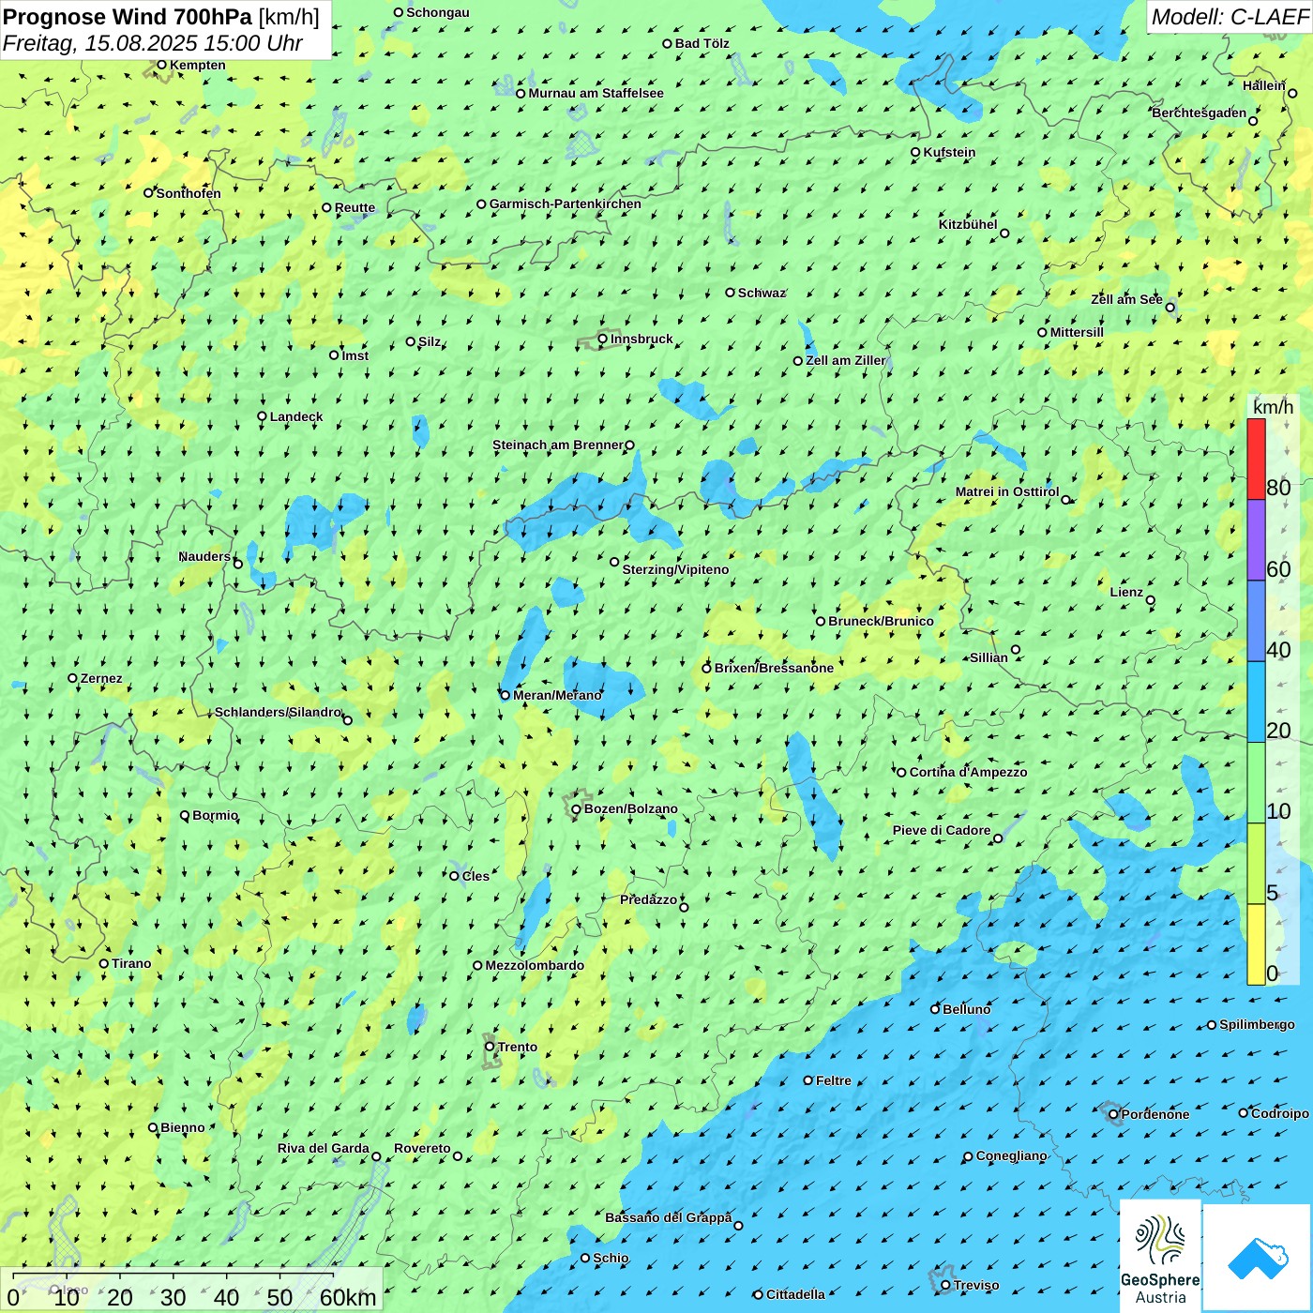Click the 'Zernez' label
The image size is (1313, 1313).
pyautogui.click(x=101, y=678)
